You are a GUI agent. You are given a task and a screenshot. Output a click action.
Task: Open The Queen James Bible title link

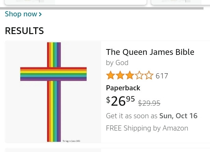[150, 52]
